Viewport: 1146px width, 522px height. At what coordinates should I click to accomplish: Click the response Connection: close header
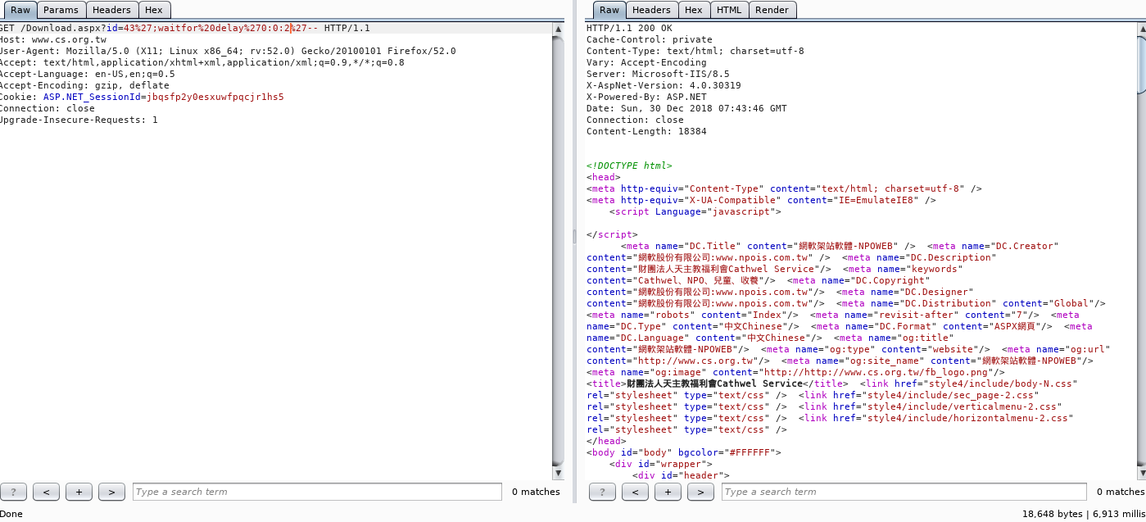point(635,120)
